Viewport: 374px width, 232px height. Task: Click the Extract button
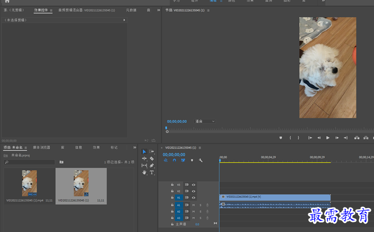[x=366, y=138]
